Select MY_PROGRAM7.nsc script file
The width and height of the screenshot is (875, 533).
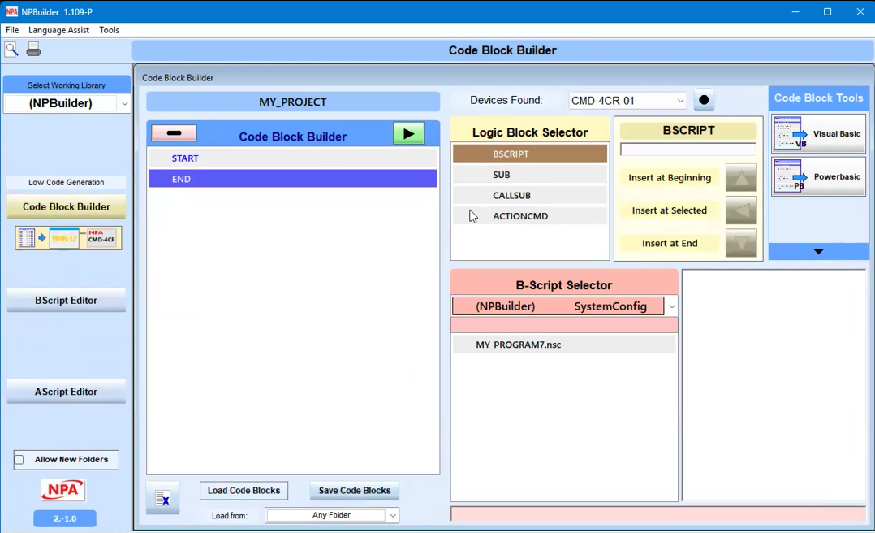click(564, 344)
